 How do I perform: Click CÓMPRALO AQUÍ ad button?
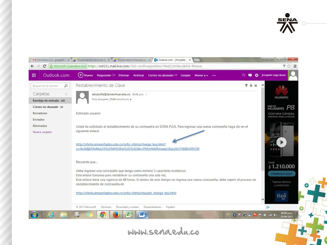(x=282, y=174)
